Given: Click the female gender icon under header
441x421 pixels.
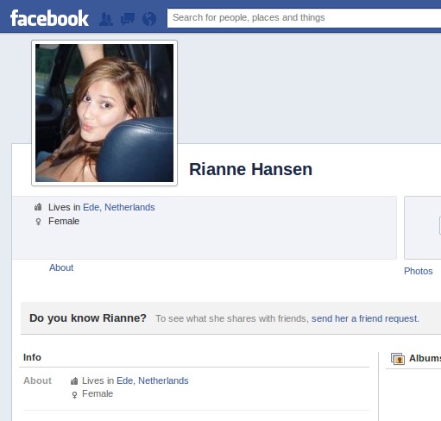Looking at the screenshot, I should click(38, 222).
